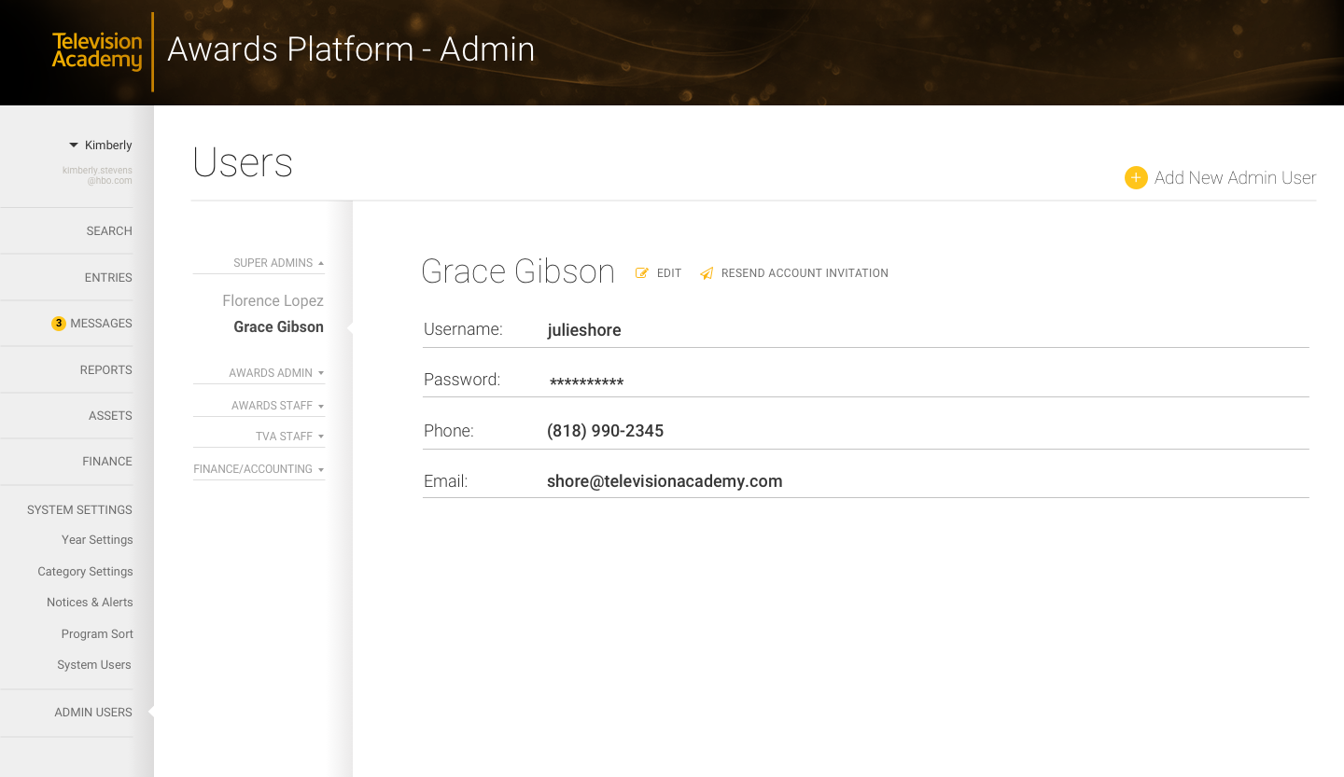1344x777 pixels.
Task: Click the Password: field label
Action: [x=462, y=380]
